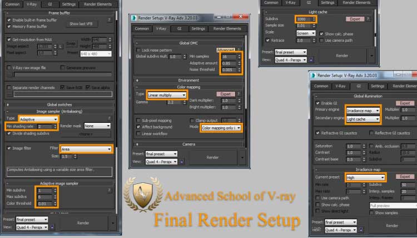This screenshot has width=417, height=238.
Task: Click the Max subdivs field in Adaptive image sampler
Action: pyautogui.click(x=44, y=197)
